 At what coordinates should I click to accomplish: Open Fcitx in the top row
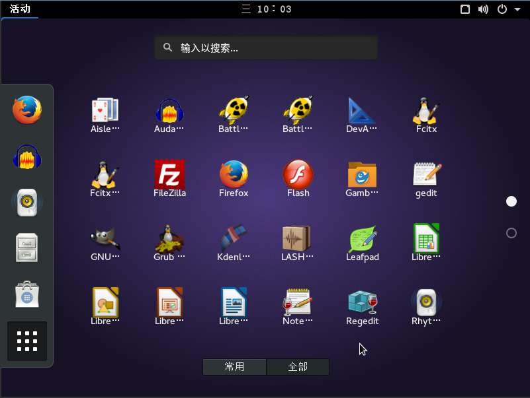click(426, 115)
